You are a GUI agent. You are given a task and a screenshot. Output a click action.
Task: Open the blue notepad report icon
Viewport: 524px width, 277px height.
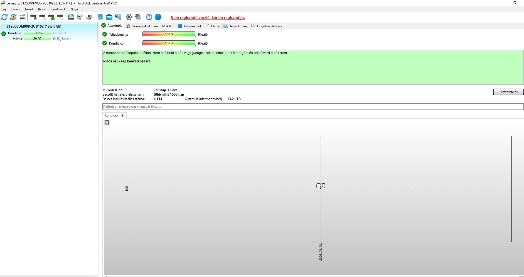click(100, 17)
